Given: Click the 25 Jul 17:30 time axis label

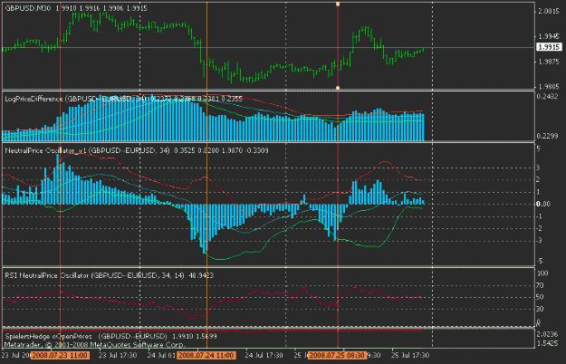Looking at the screenshot, I should (x=410, y=355).
